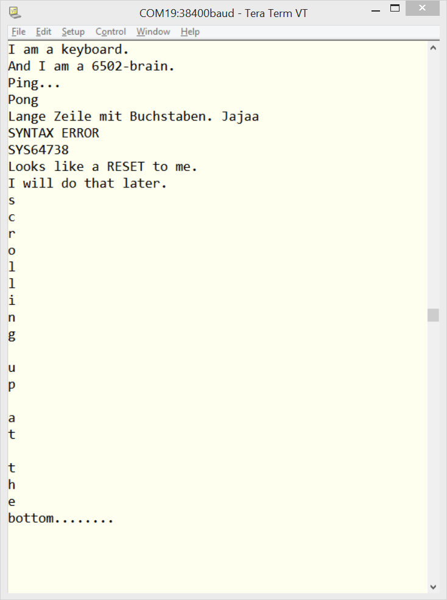Click the vertical scrollbar thumb
The width and height of the screenshot is (447, 600).
tap(433, 315)
